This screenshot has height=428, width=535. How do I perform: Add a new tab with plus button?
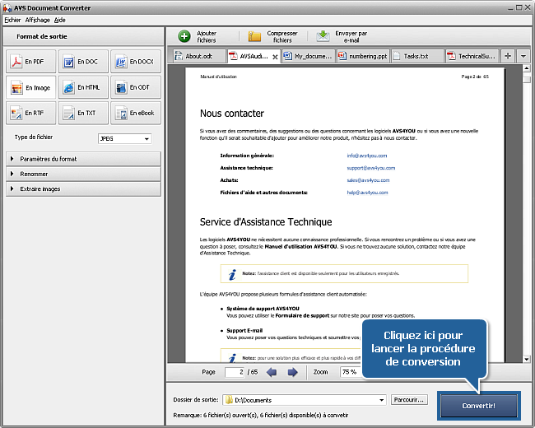click(508, 56)
